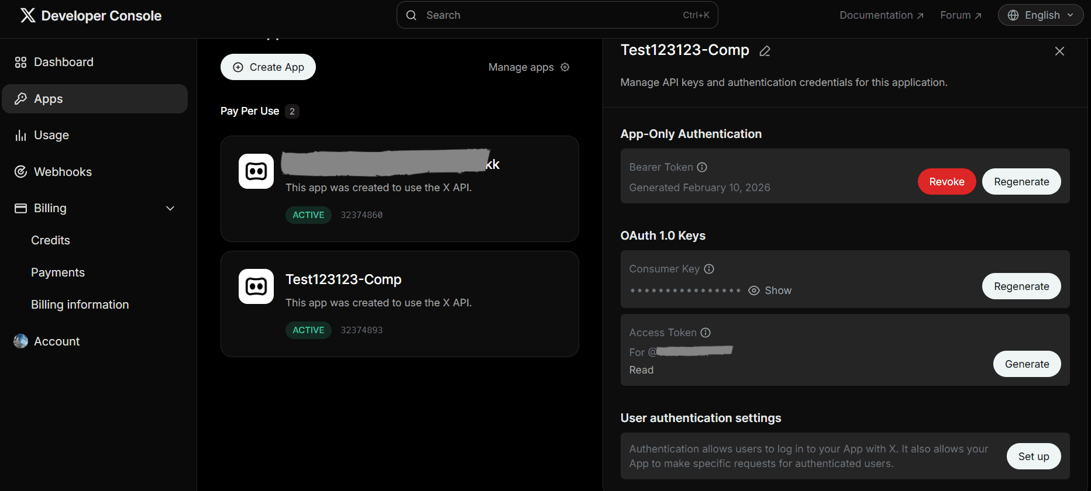Click the Account avatar icon
The width and height of the screenshot is (1091, 491).
(x=20, y=341)
